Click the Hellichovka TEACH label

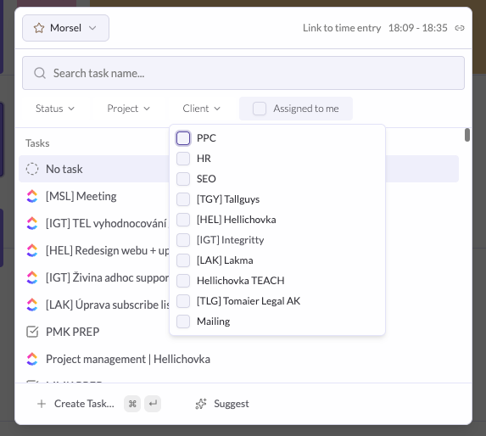click(241, 281)
